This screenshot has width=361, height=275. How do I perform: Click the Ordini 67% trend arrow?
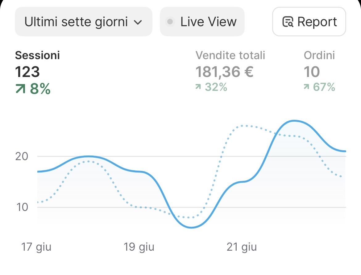[x=306, y=87]
